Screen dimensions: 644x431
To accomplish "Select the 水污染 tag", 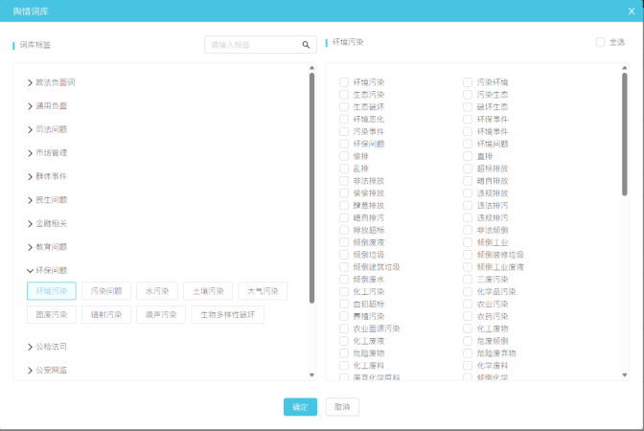I will click(156, 291).
